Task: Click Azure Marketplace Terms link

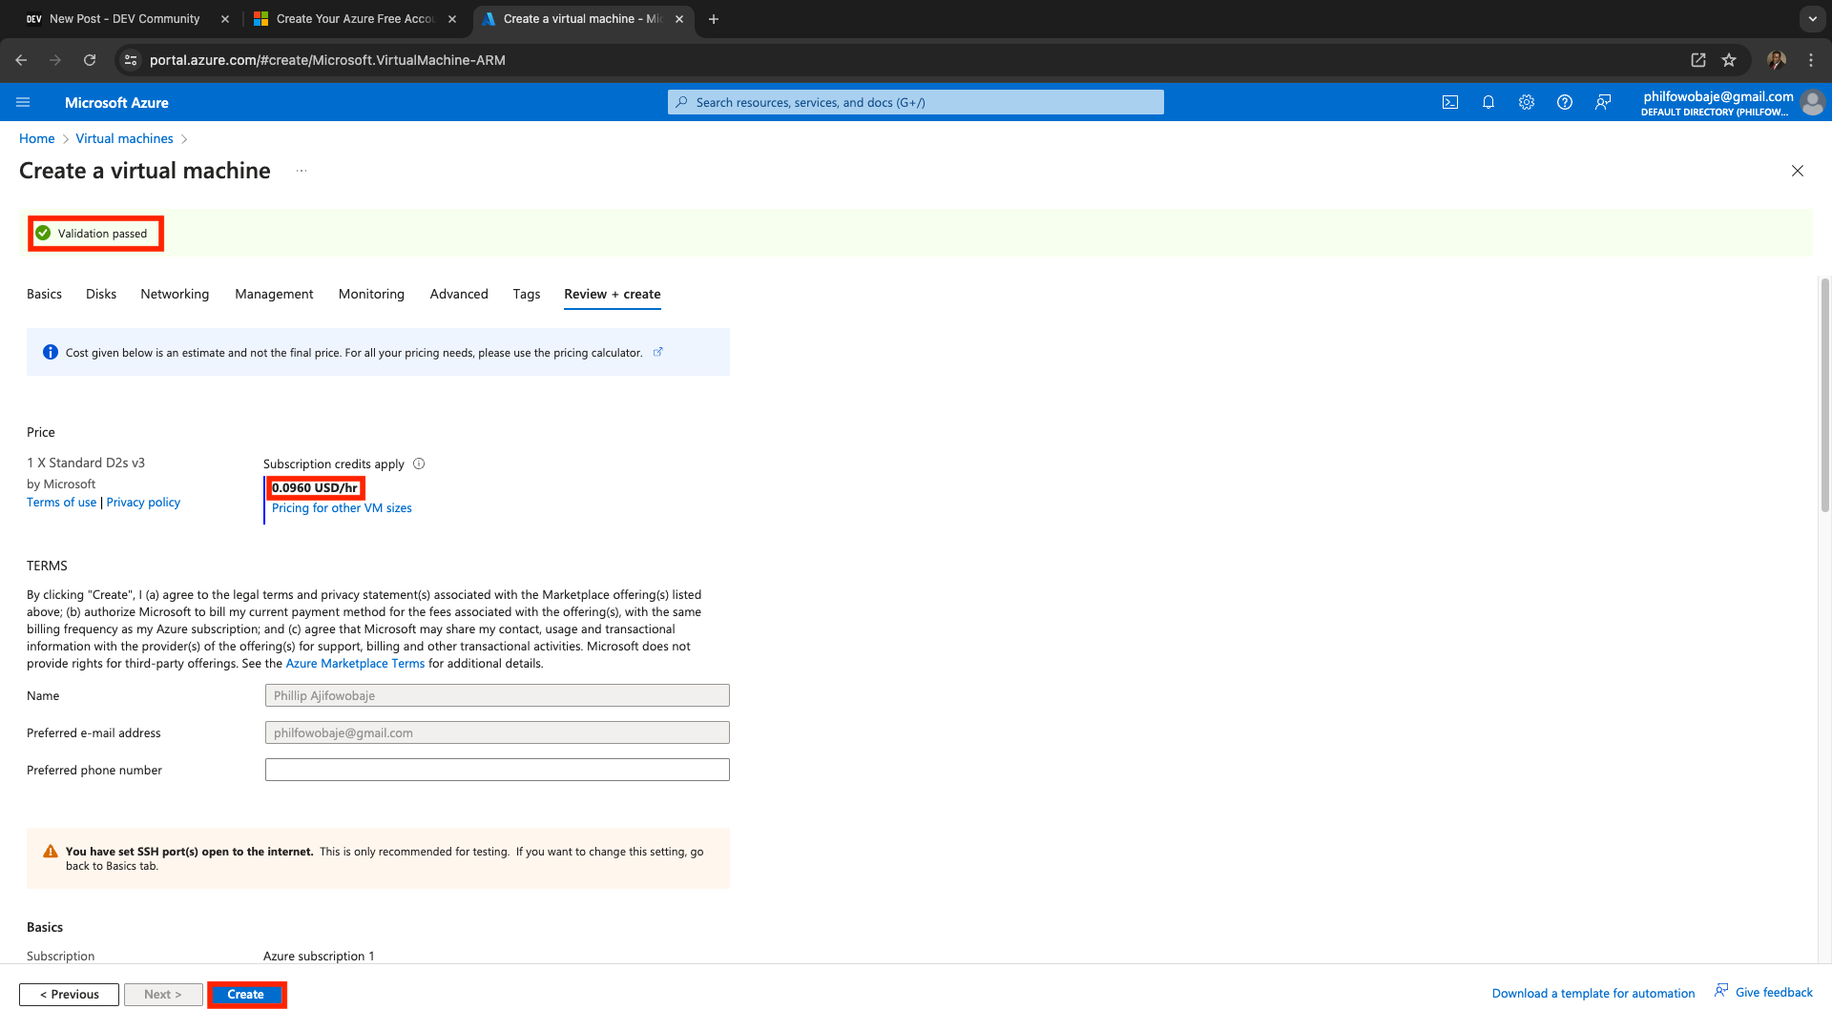Action: click(x=355, y=664)
